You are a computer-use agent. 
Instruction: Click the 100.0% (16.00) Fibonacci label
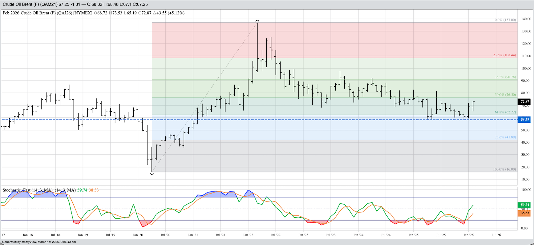tap(504, 169)
